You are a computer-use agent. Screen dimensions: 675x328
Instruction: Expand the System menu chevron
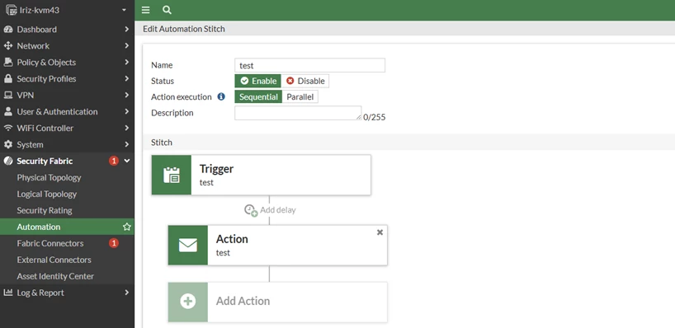pos(126,144)
